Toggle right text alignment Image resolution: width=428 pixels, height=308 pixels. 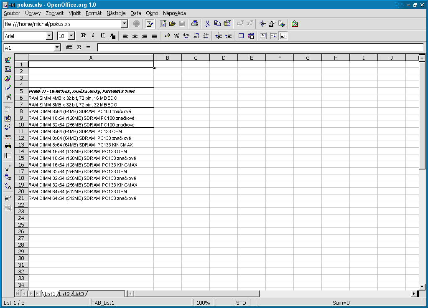tap(145, 36)
